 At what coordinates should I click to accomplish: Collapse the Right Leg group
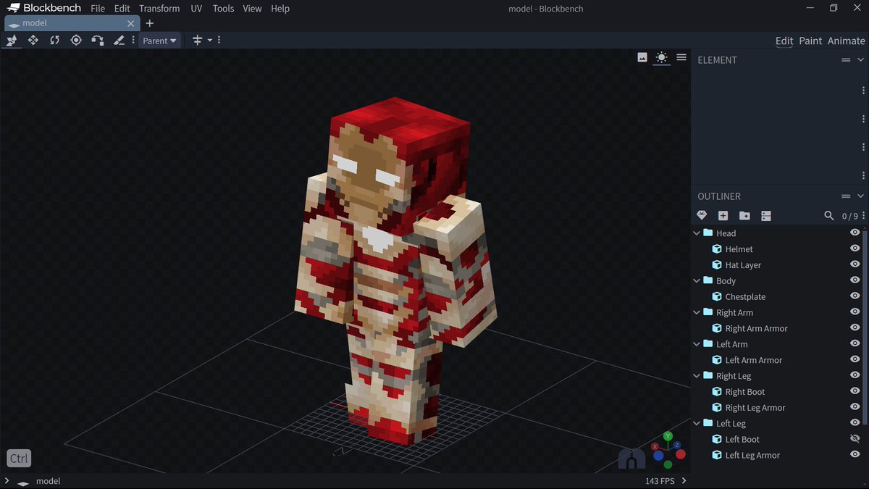tap(697, 376)
